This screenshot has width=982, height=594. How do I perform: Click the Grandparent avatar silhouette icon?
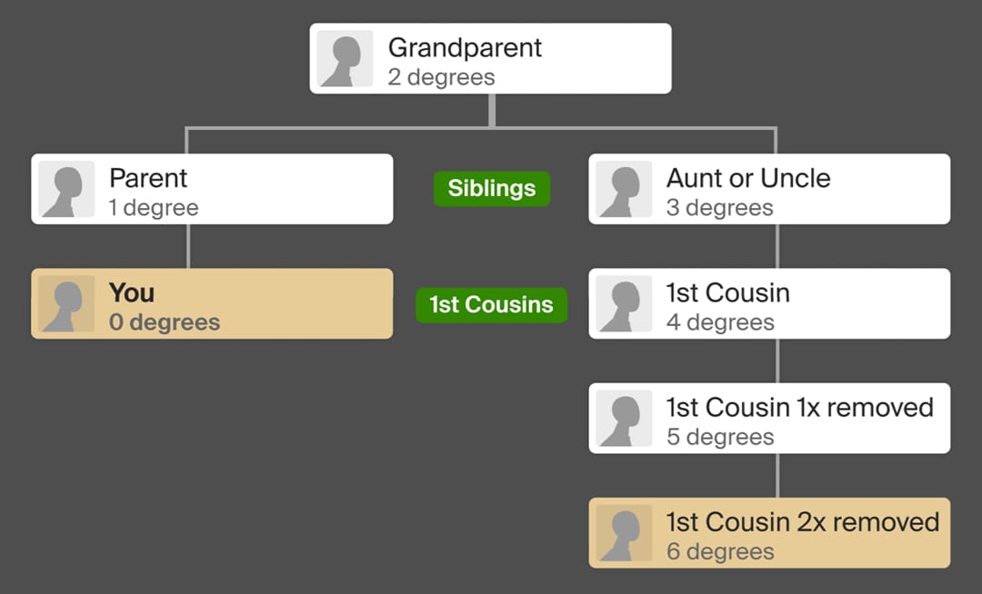tap(346, 59)
